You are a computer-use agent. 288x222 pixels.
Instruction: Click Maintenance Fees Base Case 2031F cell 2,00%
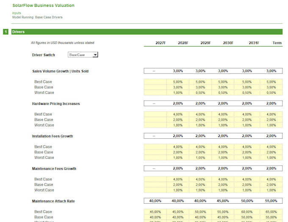point(247,185)
